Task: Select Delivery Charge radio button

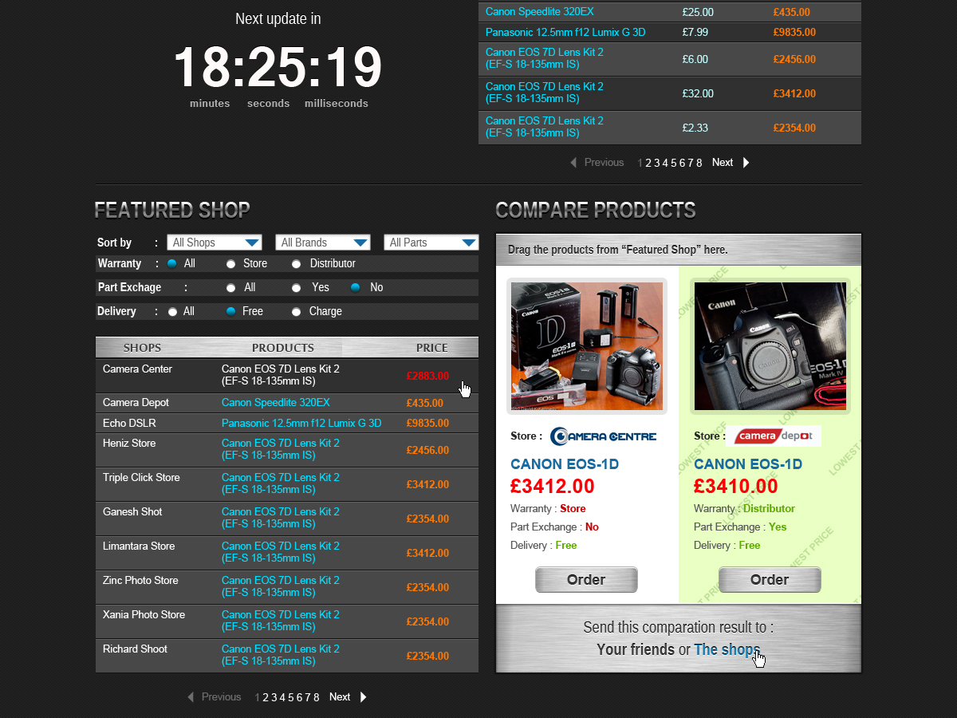Action: (296, 311)
